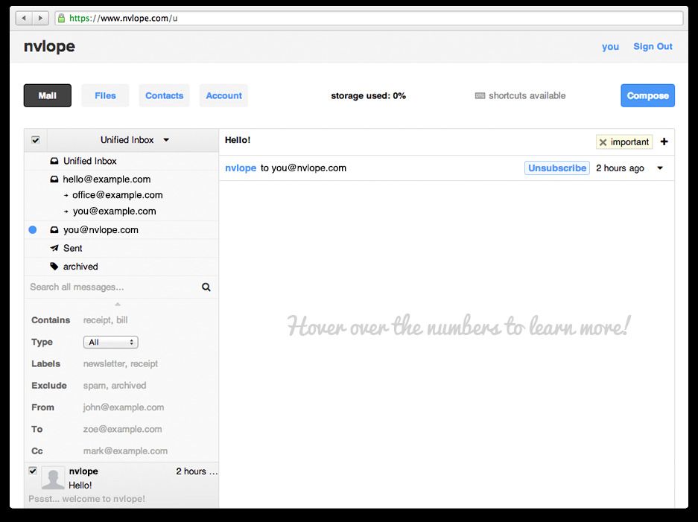Viewport: 698px width, 522px height.
Task: Click the blue unread dot for you@nvlope.com
Action: click(32, 230)
